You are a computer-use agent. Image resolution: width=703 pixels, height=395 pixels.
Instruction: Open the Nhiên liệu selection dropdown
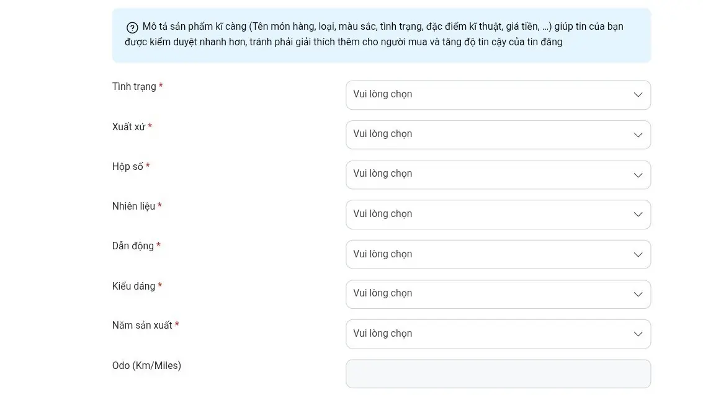pyautogui.click(x=496, y=214)
